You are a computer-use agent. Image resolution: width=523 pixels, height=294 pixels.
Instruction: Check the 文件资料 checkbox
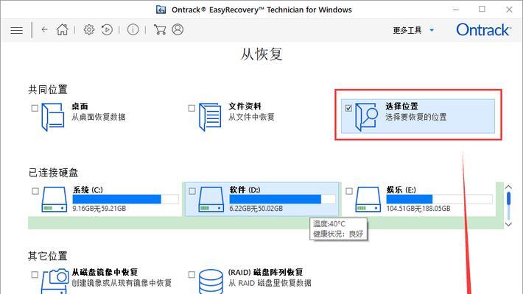(192, 108)
